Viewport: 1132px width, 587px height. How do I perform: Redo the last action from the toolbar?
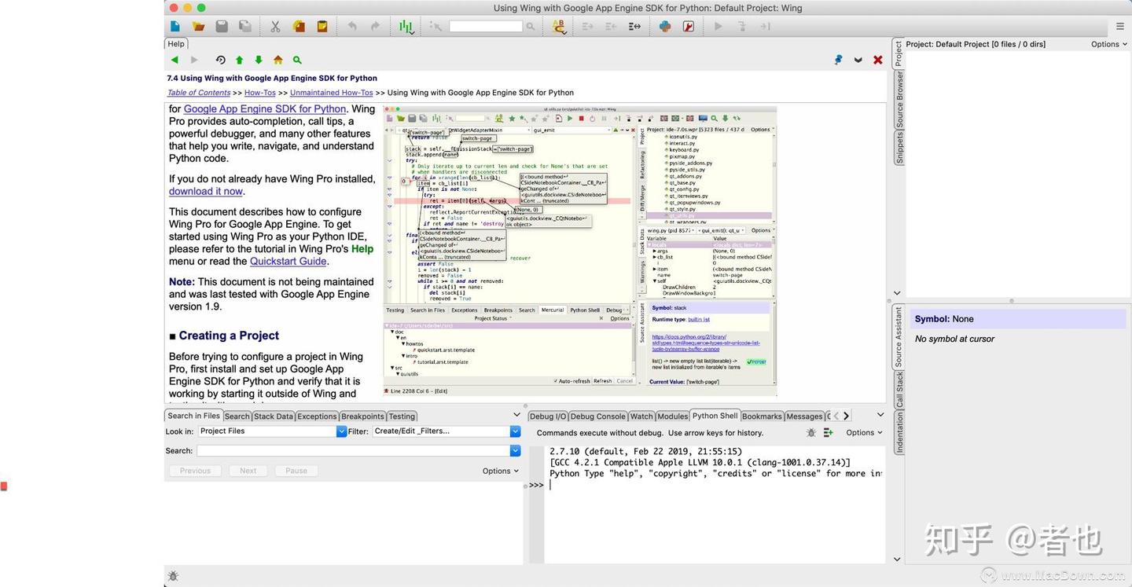376,26
